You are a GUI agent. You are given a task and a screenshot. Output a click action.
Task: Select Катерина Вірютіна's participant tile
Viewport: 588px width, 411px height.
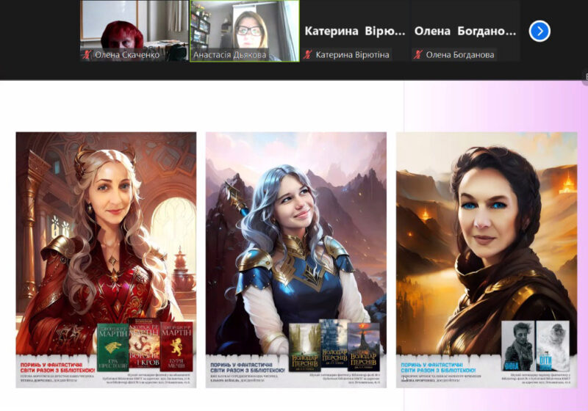(x=354, y=32)
